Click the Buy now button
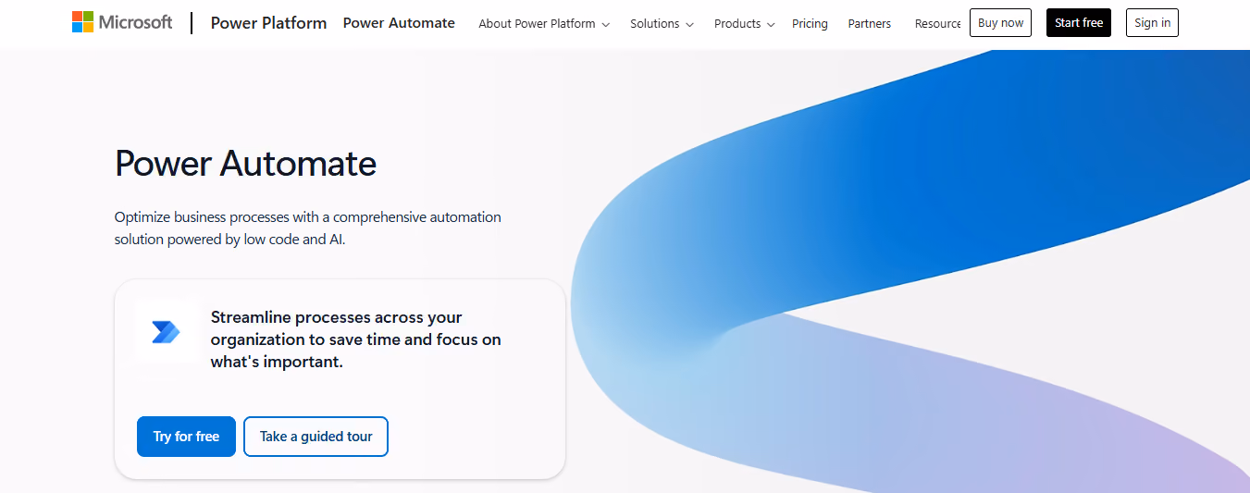The height and width of the screenshot is (493, 1250). point(1000,23)
